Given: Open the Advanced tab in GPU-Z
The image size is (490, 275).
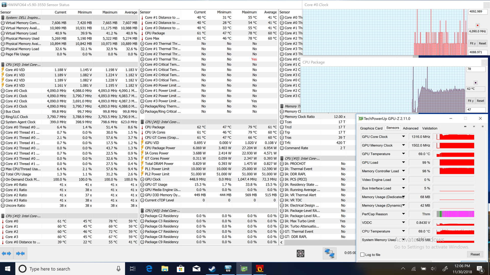Looking at the screenshot, I should click(410, 128).
